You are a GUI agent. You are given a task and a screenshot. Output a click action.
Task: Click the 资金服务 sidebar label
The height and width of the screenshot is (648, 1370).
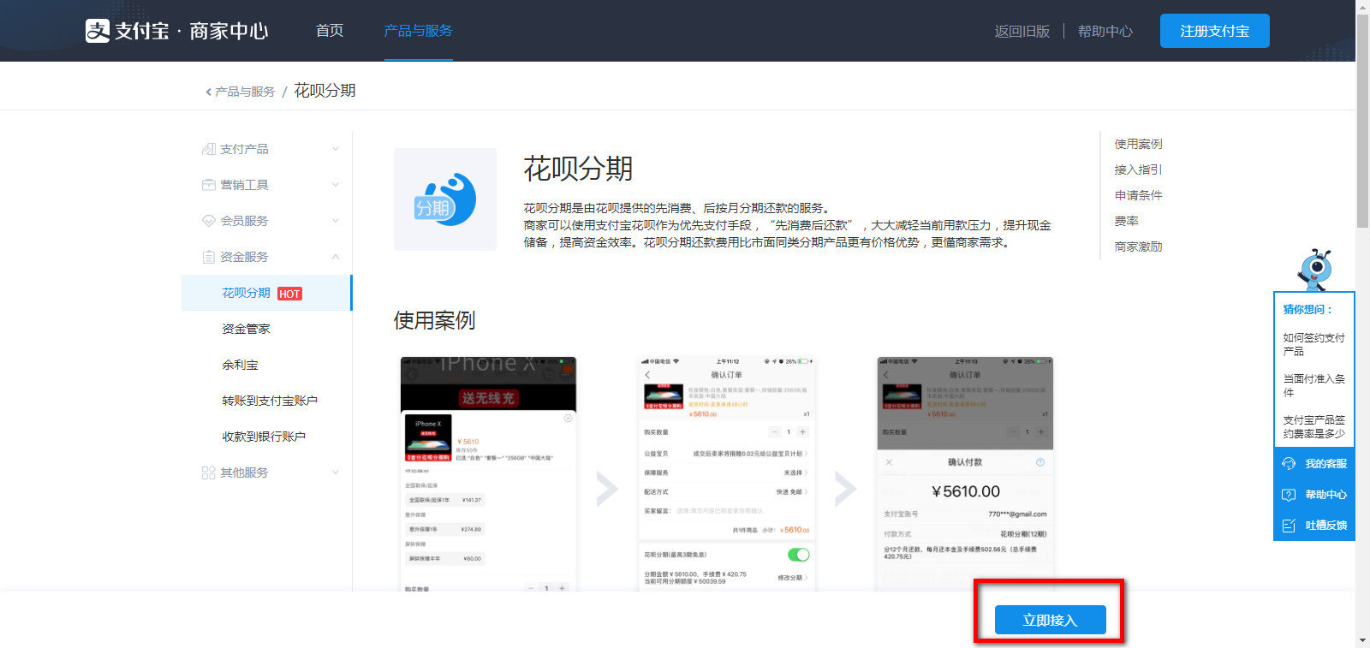pos(244,257)
